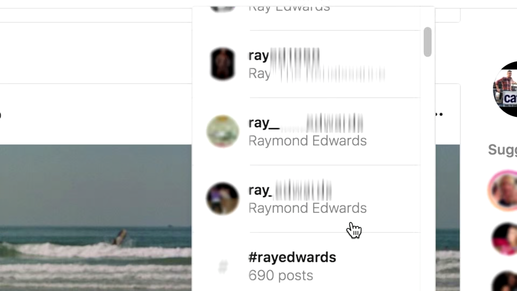Click the Suggestions heading on the right

502,150
